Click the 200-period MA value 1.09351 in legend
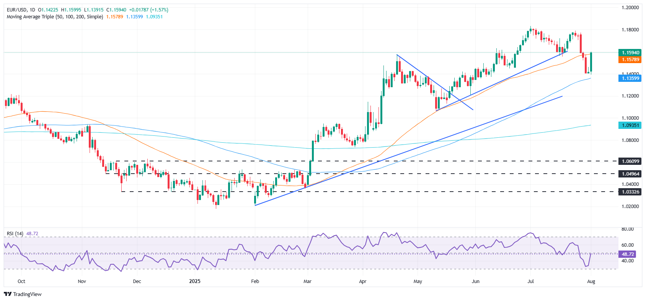 [154, 17]
